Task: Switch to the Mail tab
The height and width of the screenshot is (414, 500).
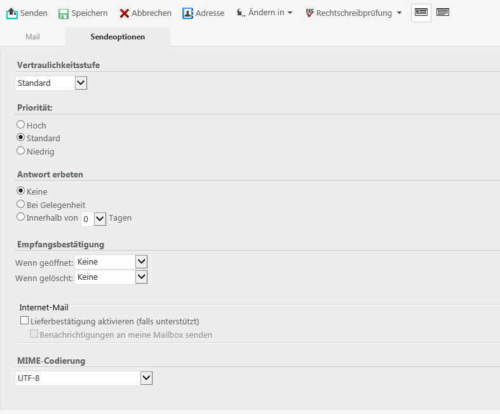Action: point(32,37)
